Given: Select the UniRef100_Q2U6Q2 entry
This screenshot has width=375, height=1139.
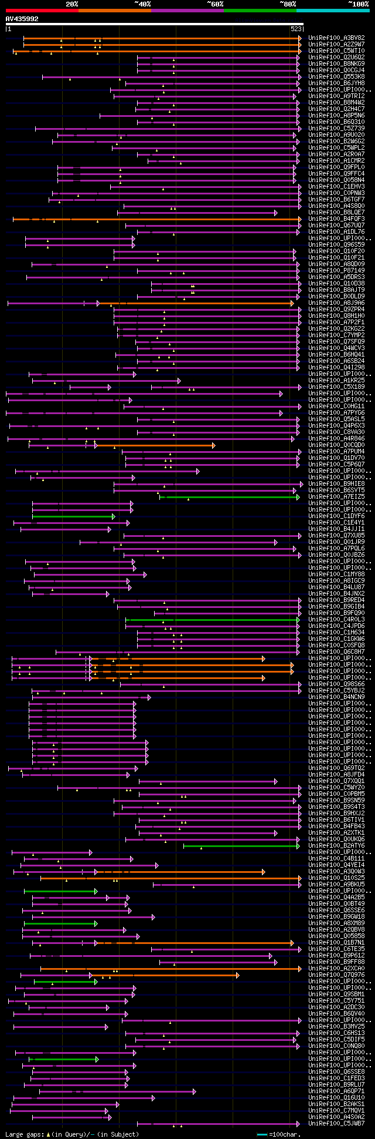Looking at the screenshot, I should [x=336, y=57].
